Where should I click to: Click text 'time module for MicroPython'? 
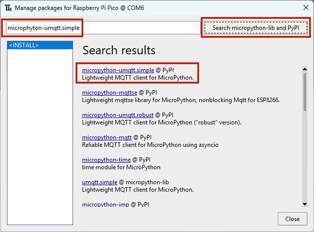(121, 167)
